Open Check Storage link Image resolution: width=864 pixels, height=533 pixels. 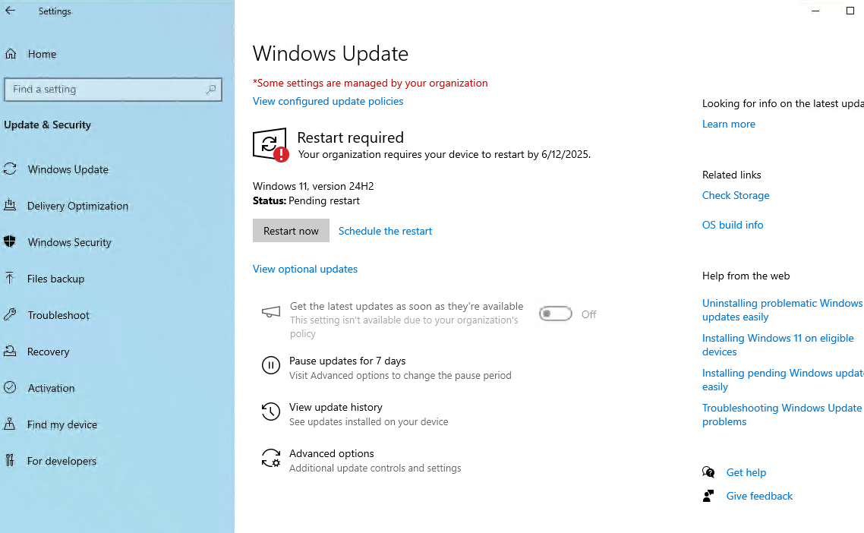[x=736, y=195]
